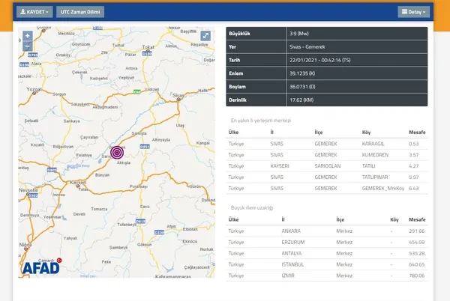Toggle UTC Zaman Dilimi time zone
Image resolution: width=450 pixels, height=301 pixels.
pos(82,12)
